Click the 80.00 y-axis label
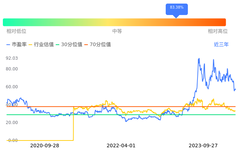The height and width of the screenshot is (158, 245). point(12,69)
